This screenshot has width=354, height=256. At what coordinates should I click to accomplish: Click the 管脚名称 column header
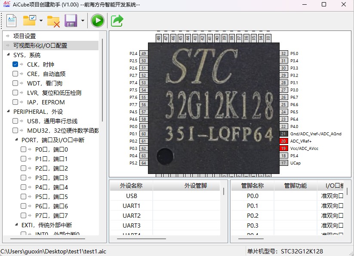tap(252, 186)
